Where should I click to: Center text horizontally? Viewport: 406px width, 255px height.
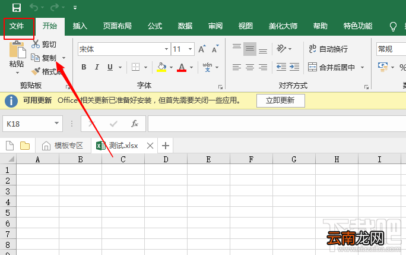pos(250,67)
